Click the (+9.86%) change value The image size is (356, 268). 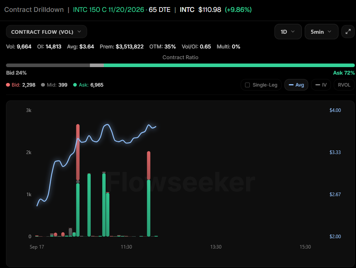[238, 10]
